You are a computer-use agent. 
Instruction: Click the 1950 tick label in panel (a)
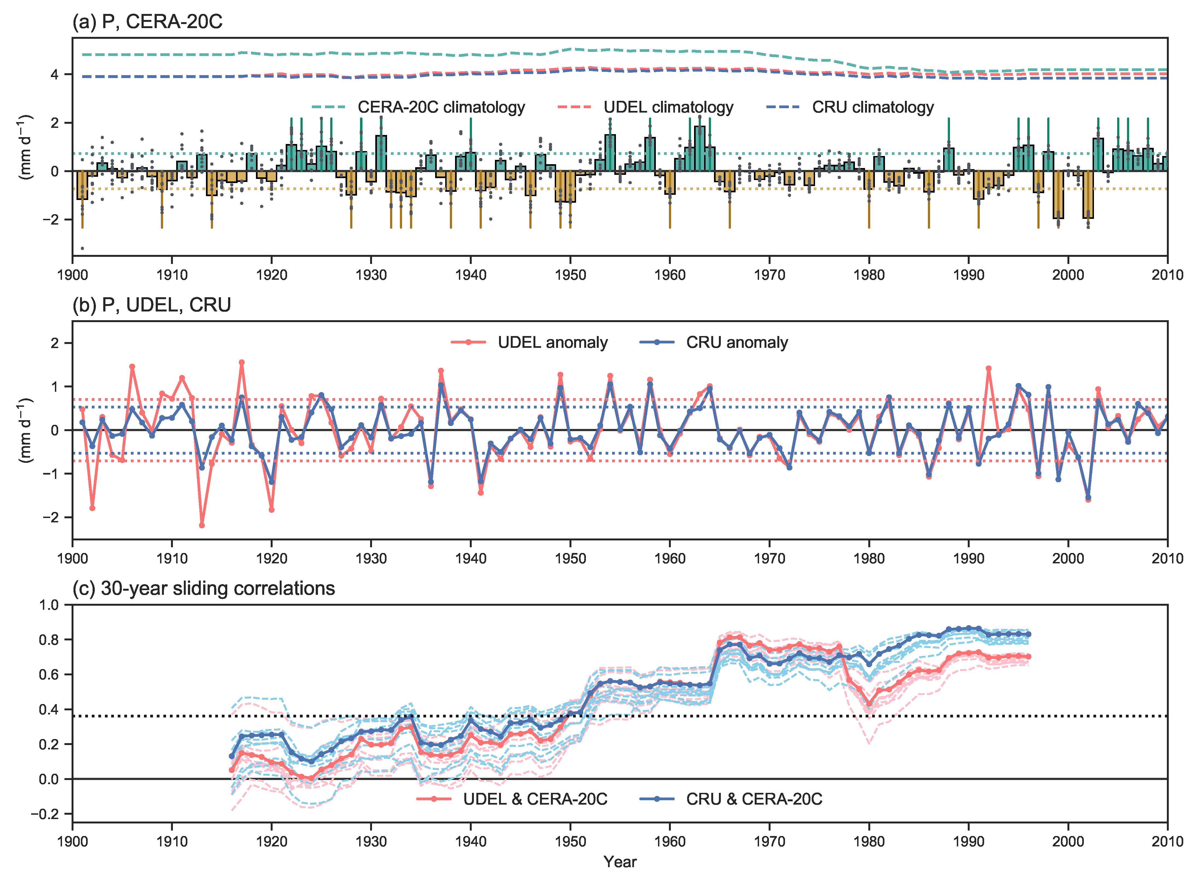(570, 275)
